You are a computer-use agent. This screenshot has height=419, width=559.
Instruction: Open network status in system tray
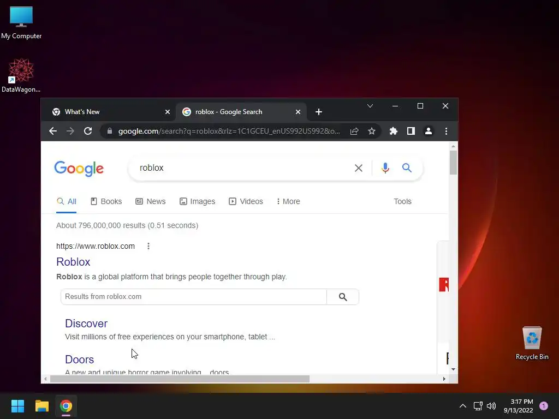(478, 406)
